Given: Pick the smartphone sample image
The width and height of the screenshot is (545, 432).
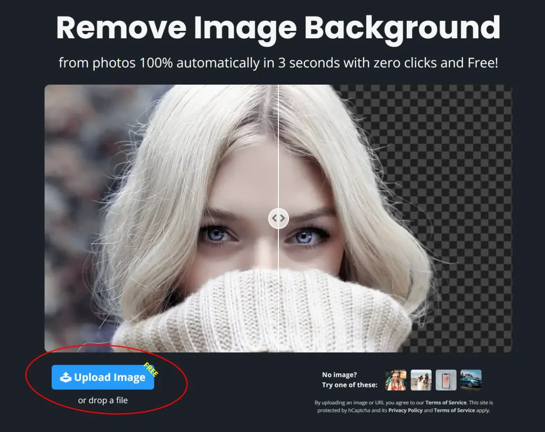Looking at the screenshot, I should [x=446, y=380].
